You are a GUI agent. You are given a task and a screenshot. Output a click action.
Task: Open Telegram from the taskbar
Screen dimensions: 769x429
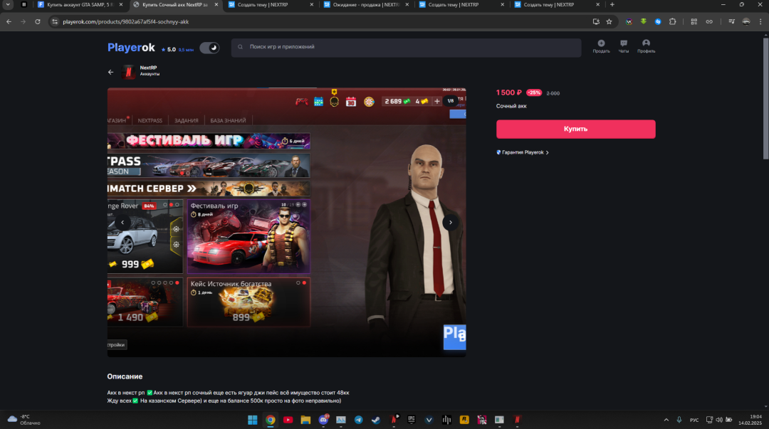coord(358,420)
